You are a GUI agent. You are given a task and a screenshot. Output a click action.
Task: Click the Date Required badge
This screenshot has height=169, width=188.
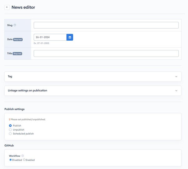pyautogui.click(x=18, y=39)
